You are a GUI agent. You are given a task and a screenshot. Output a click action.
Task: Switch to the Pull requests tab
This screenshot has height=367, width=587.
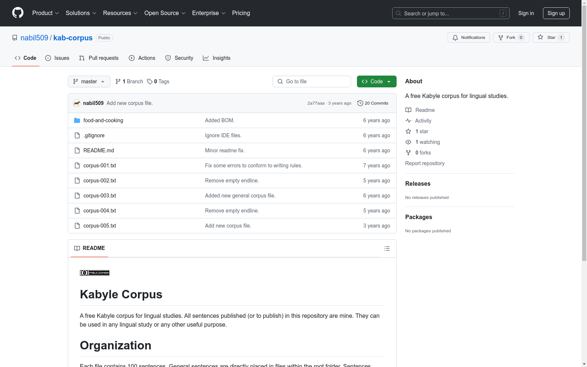pyautogui.click(x=99, y=58)
